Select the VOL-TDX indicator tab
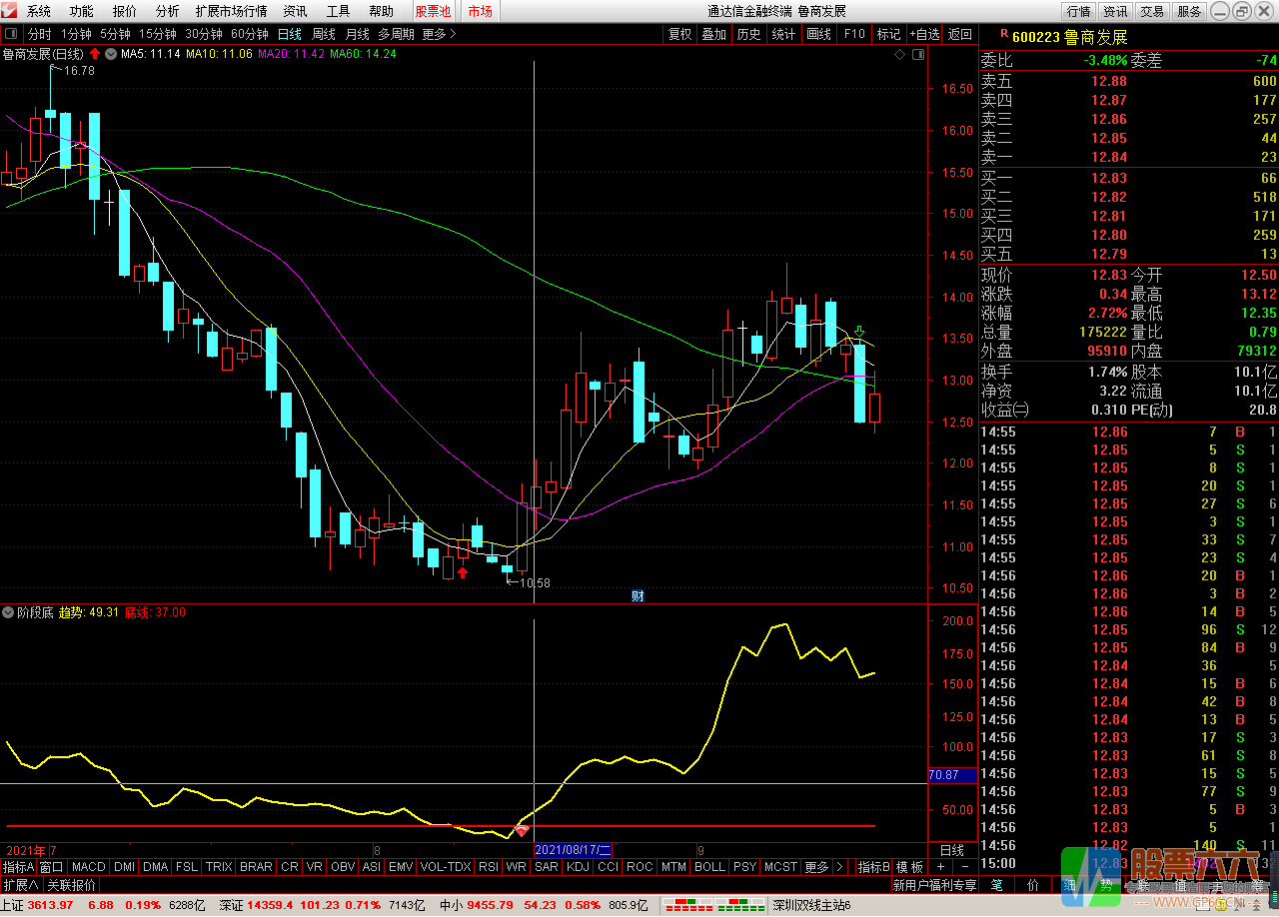 click(x=446, y=867)
